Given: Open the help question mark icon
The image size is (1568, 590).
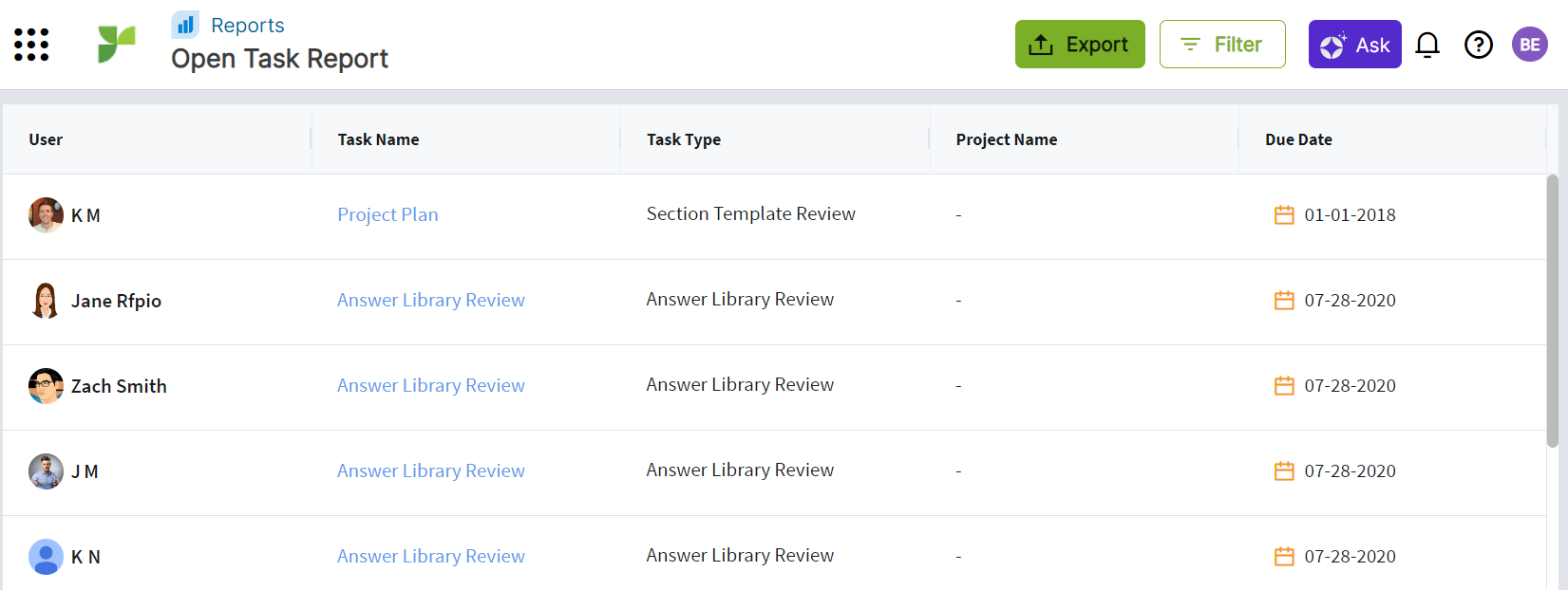Looking at the screenshot, I should pyautogui.click(x=1479, y=45).
